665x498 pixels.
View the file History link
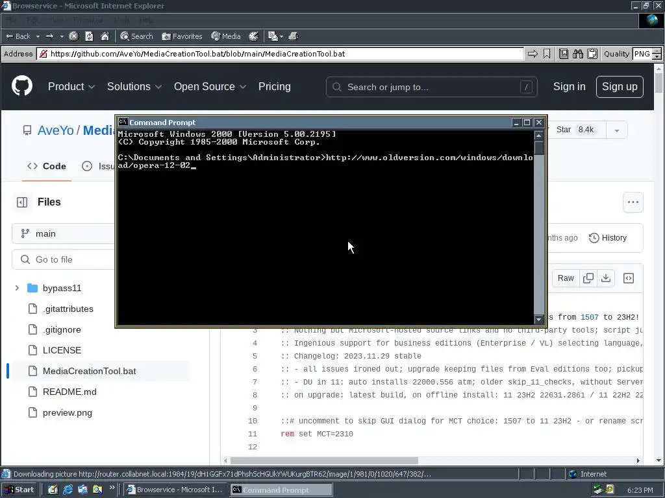tap(608, 237)
